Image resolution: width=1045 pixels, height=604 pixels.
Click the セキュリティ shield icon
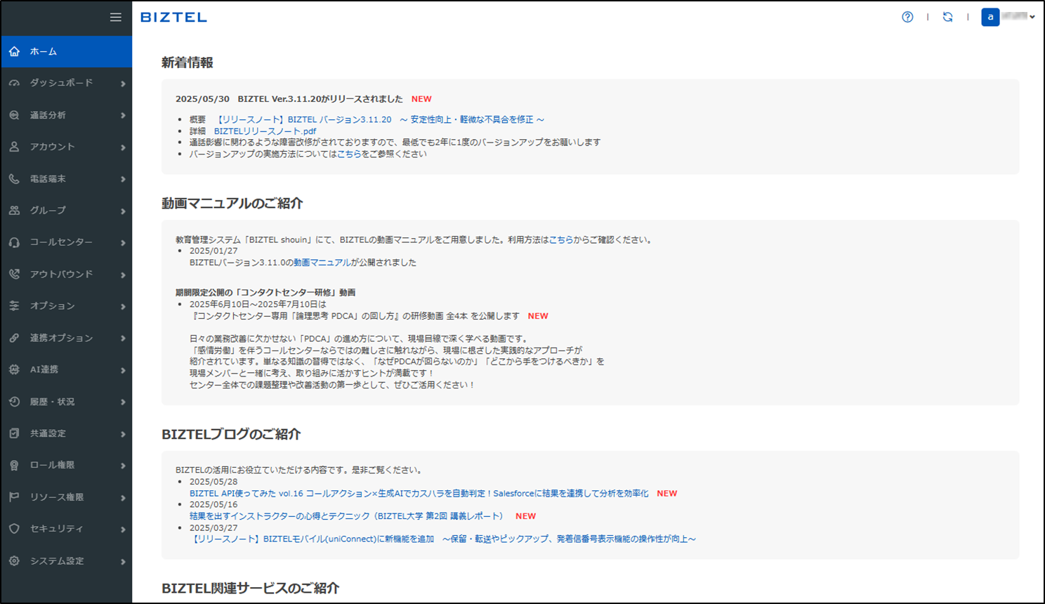[14, 529]
